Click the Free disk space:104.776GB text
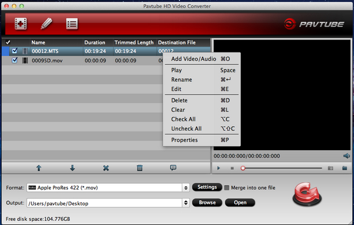The image size is (354, 225). click(x=38, y=219)
